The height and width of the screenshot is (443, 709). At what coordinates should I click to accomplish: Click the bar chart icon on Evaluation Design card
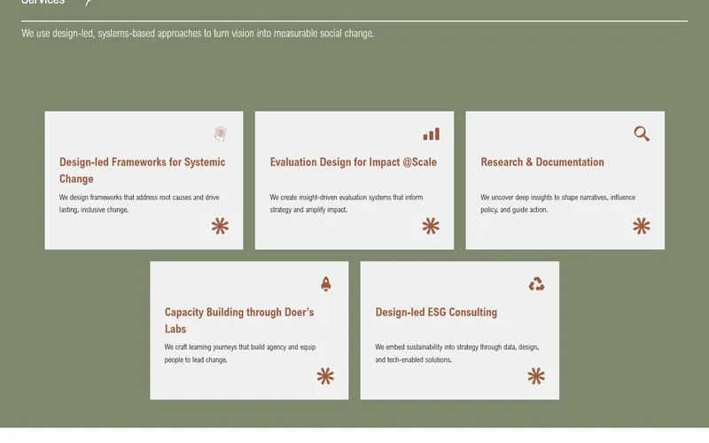pyautogui.click(x=432, y=134)
